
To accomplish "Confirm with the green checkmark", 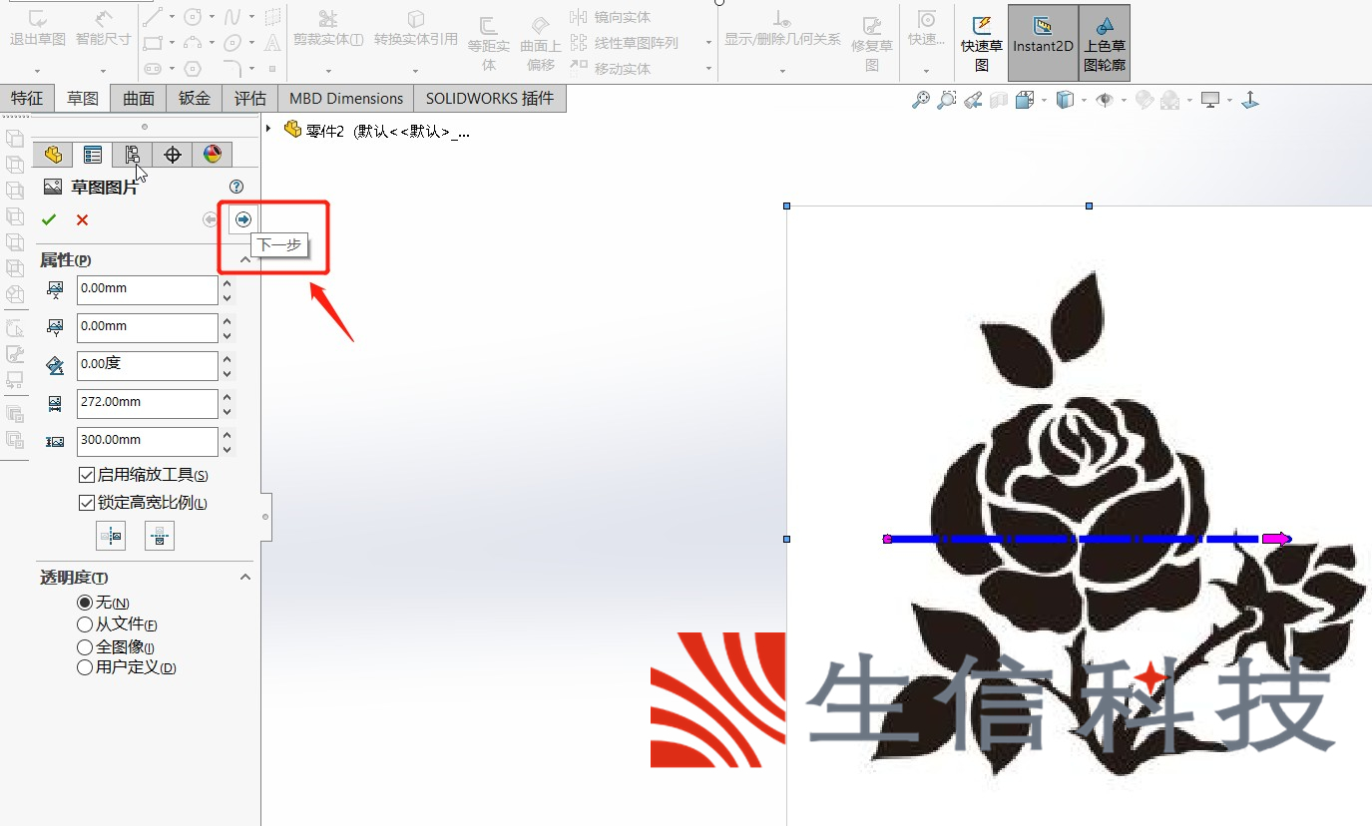I will (x=49, y=219).
